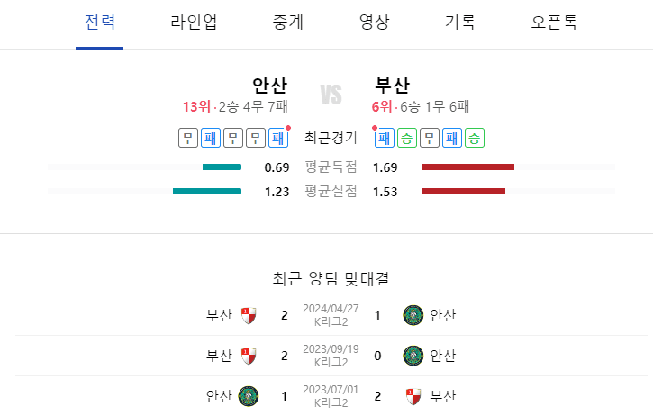Screen dimensions: 653x416
Task: Click Ansan crest in 2023/07/01 match
Action: (x=249, y=396)
